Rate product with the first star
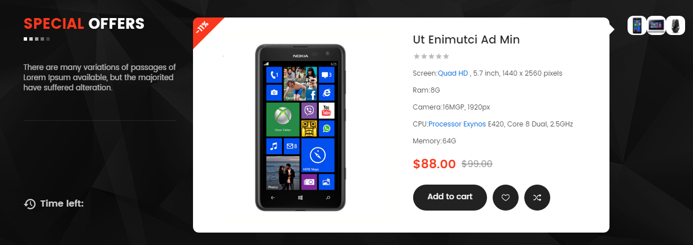The height and width of the screenshot is (245, 693). (x=416, y=56)
